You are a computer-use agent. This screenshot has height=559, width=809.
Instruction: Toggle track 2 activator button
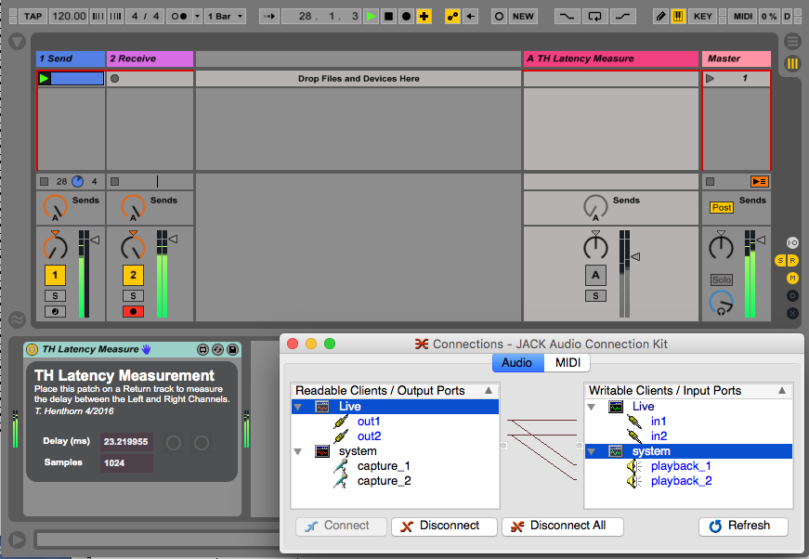pyautogui.click(x=133, y=275)
